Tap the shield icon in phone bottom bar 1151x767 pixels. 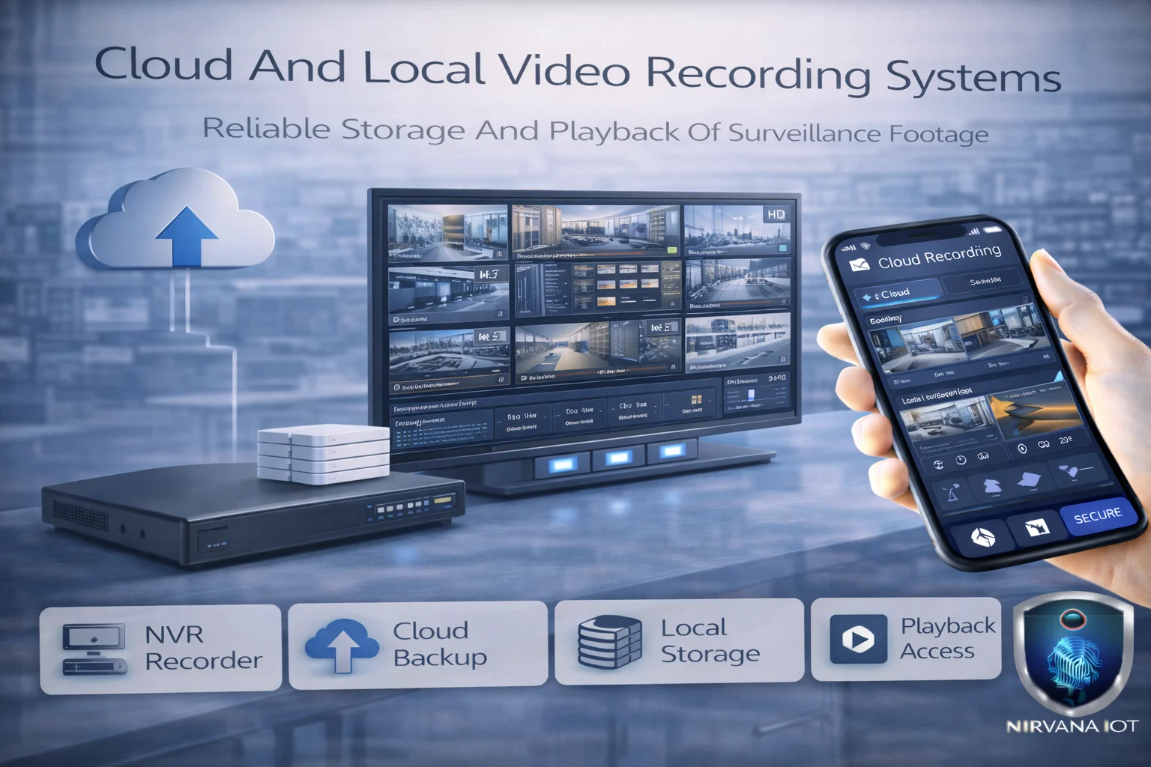(x=982, y=536)
